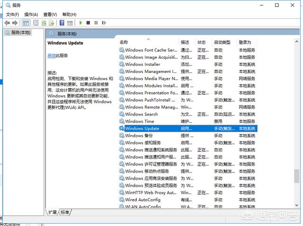Click the Pause Service icon
The height and width of the screenshot is (226, 303).
(96, 23)
